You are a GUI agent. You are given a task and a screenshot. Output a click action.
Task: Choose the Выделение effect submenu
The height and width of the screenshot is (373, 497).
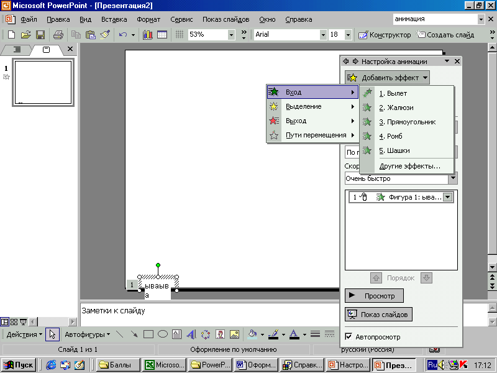click(312, 106)
